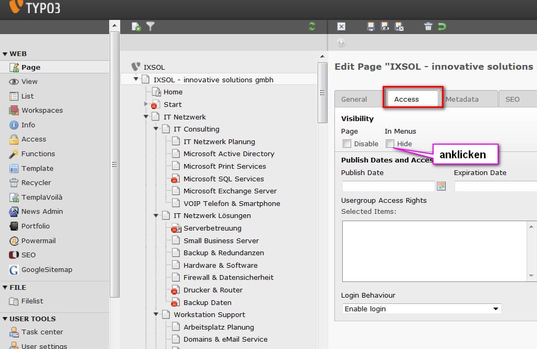Image resolution: width=537 pixels, height=349 pixels.
Task: Click the module menu scrollbar thumb
Action: (x=114, y=165)
